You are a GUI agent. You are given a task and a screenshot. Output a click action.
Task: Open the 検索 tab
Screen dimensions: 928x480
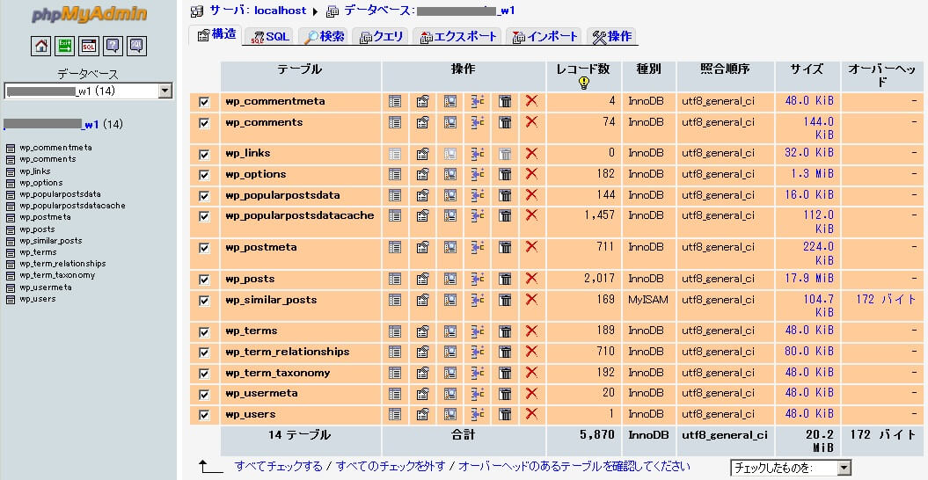coord(324,37)
